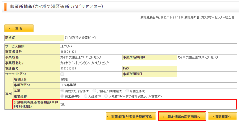This screenshot has width=241, height=124.
Task: Select 介護医療院 radio option
Action: point(127,91)
